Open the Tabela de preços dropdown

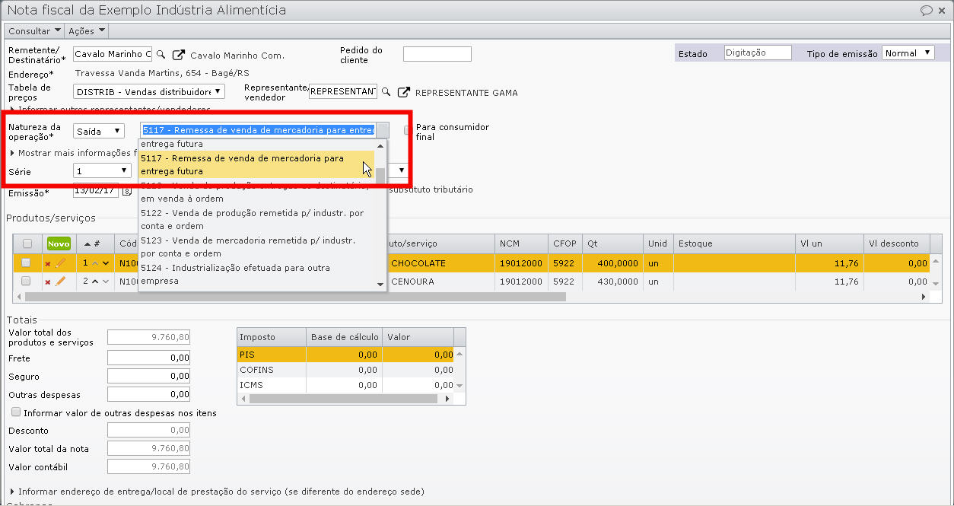(x=149, y=91)
